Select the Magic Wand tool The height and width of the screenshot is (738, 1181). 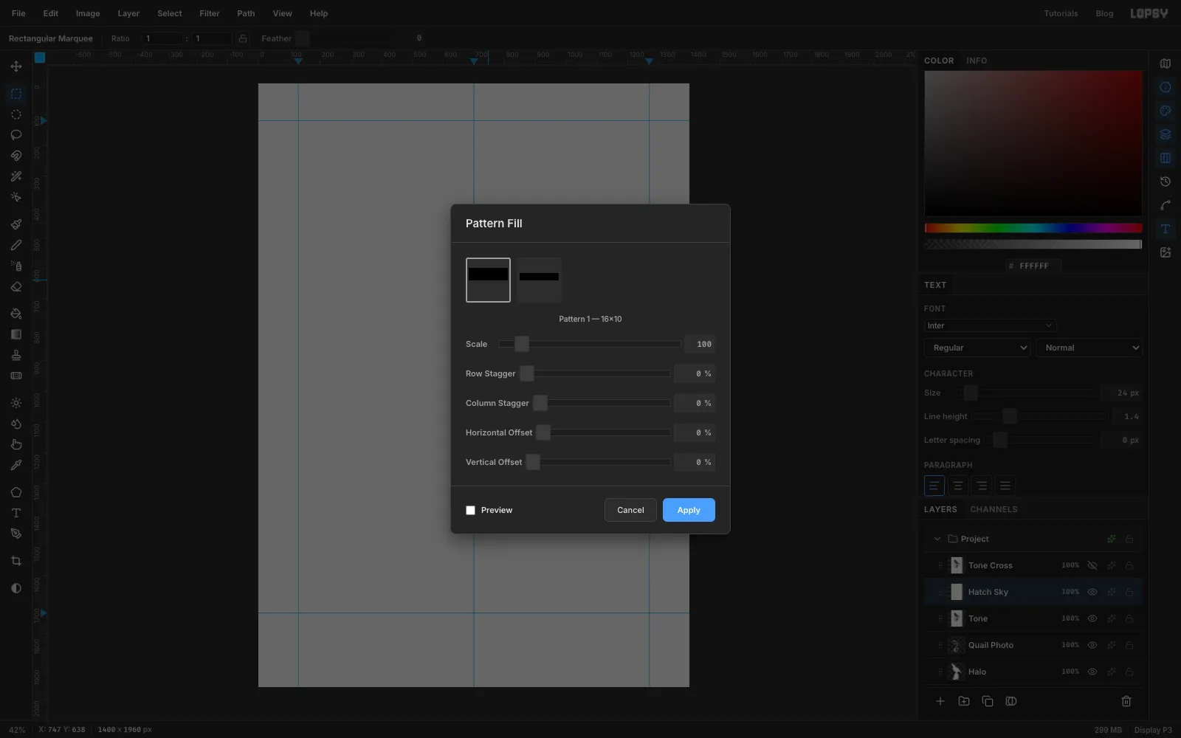[x=16, y=176]
